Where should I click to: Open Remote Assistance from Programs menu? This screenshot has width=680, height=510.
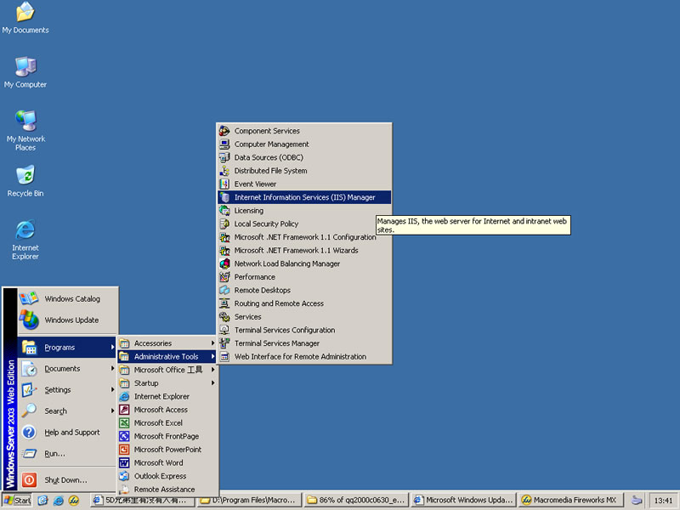(167, 490)
